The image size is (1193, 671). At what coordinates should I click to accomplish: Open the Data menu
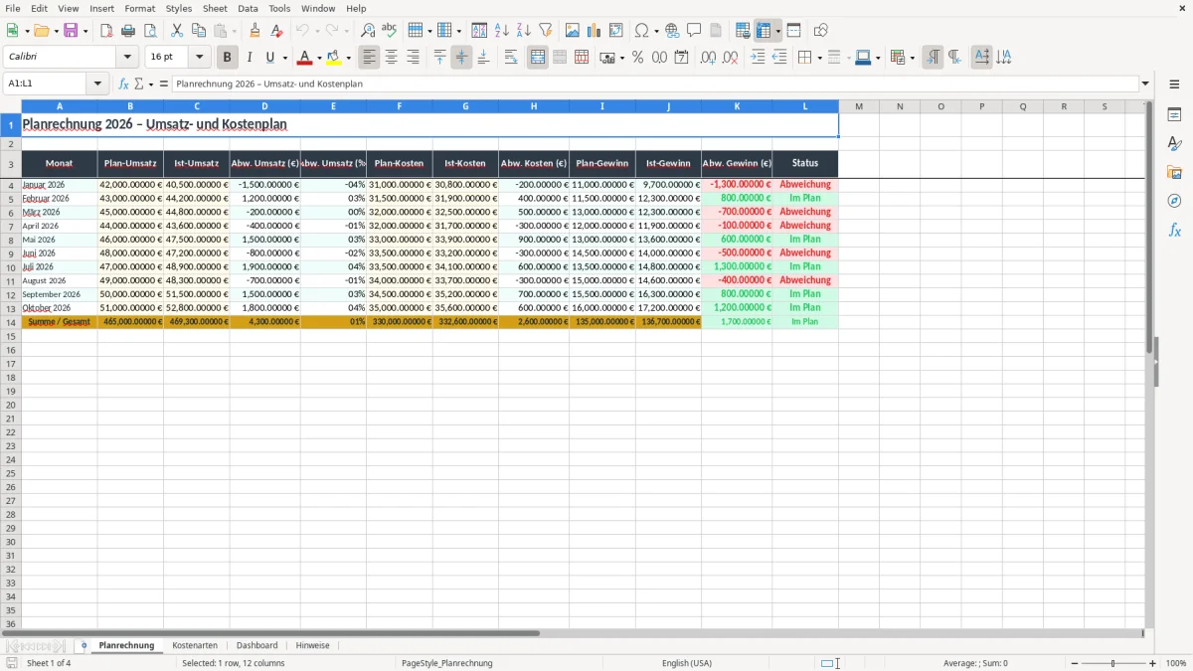click(x=248, y=8)
